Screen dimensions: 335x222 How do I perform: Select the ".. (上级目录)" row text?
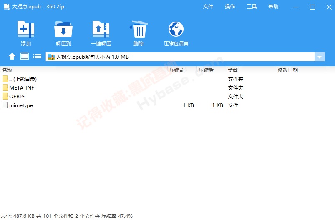coord(23,79)
